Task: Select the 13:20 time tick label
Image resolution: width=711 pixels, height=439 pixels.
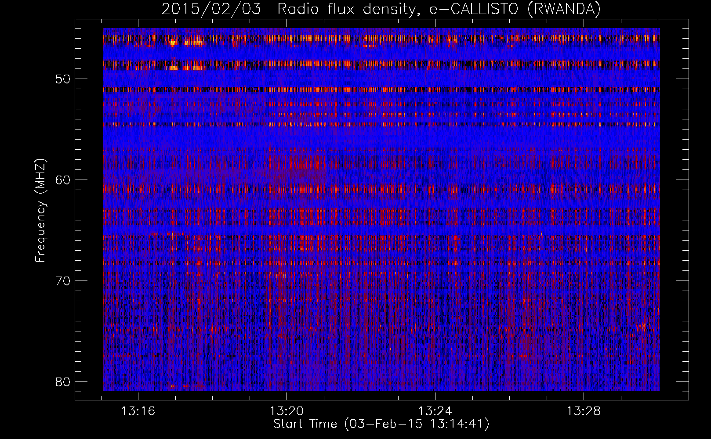Action: click(x=287, y=411)
